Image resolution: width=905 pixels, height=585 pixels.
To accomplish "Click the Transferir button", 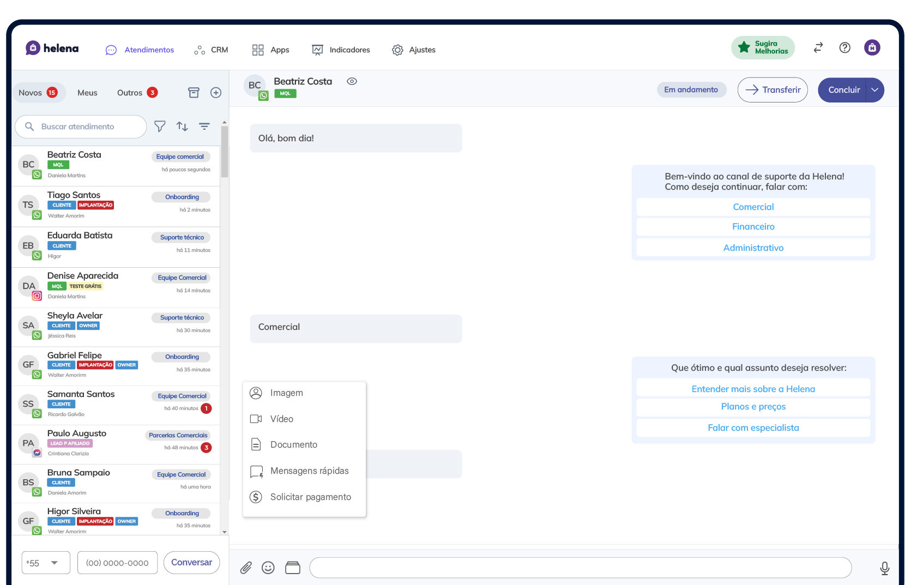I will [773, 90].
